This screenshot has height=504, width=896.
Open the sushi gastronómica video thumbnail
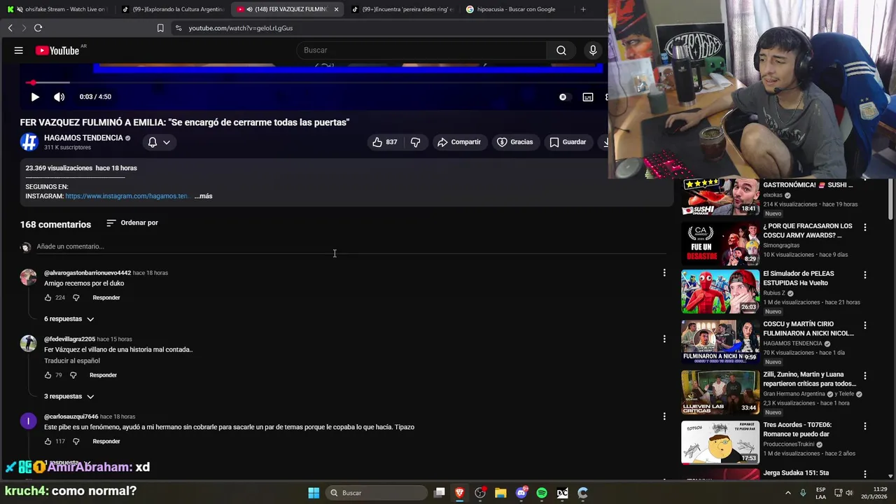click(720, 197)
